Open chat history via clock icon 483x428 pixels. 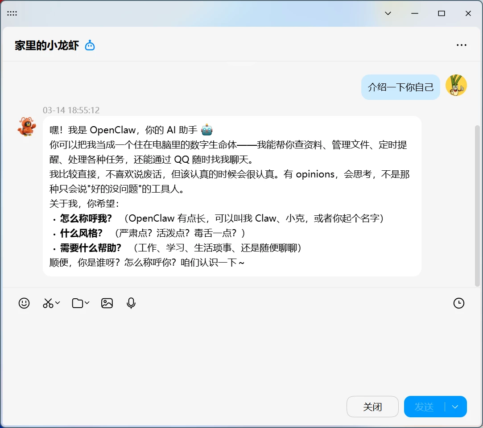[458, 303]
